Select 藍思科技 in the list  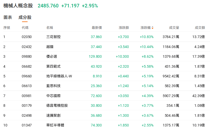(x=53, y=86)
